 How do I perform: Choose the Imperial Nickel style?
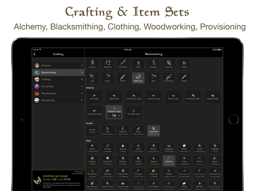click(x=92, y=161)
